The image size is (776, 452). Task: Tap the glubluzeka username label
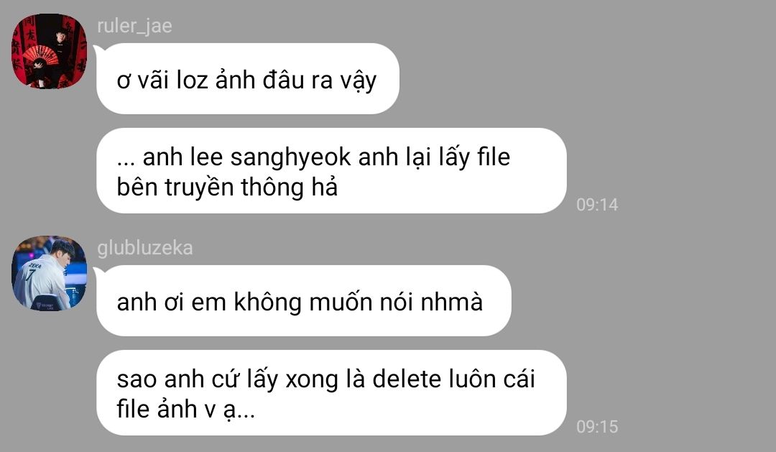coord(145,247)
